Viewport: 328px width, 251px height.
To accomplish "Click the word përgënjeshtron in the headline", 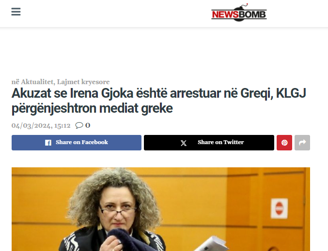I will click(54, 108).
